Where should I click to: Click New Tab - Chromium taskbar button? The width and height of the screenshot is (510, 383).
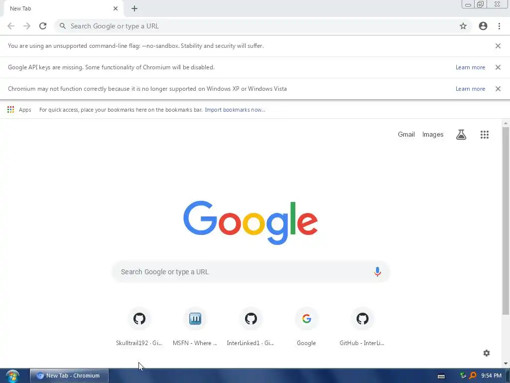(x=69, y=376)
